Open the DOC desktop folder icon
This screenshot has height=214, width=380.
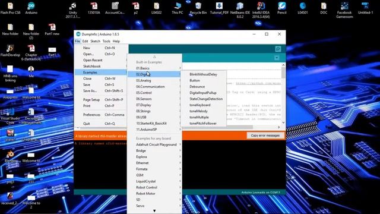click(x=324, y=8)
